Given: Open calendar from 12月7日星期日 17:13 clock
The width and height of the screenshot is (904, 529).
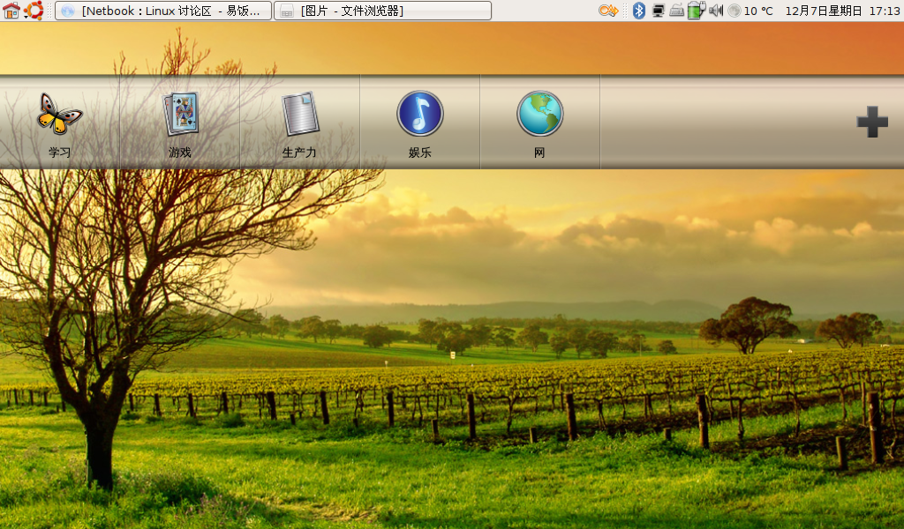Looking at the screenshot, I should click(842, 11).
